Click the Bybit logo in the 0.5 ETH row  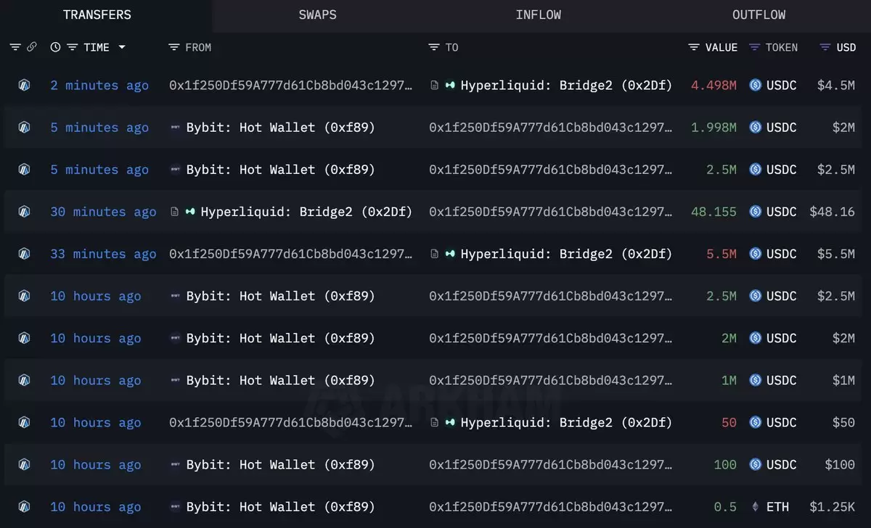(175, 507)
